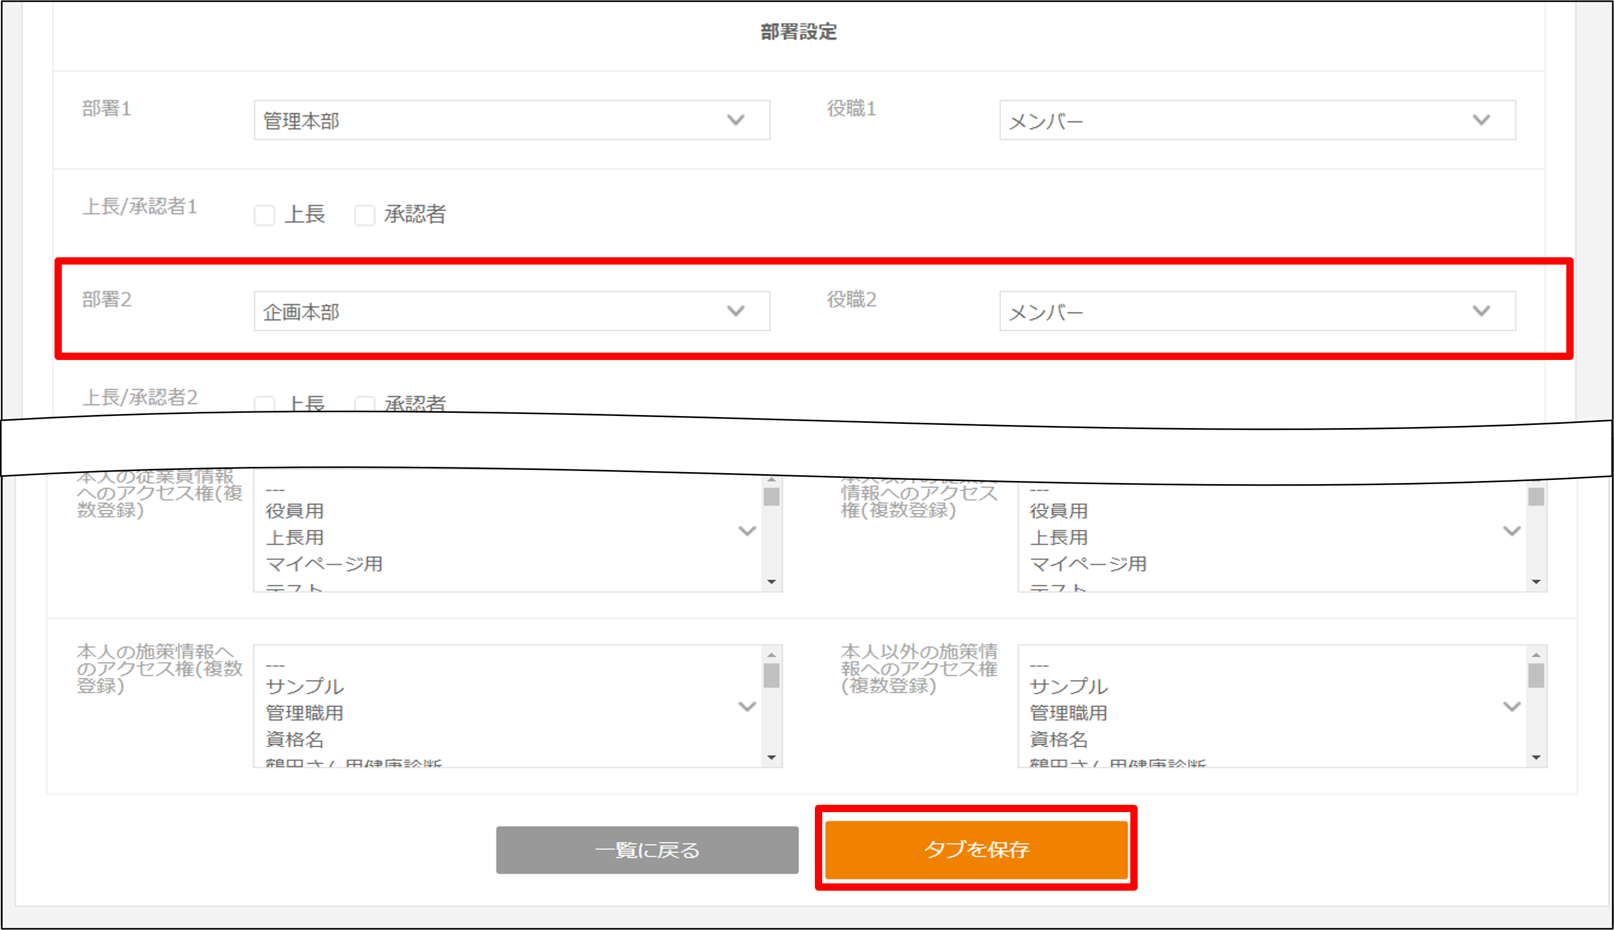Image resolution: width=1614 pixels, height=930 pixels.
Task: Open the 役職2 メンバー dropdown
Action: click(x=1256, y=311)
